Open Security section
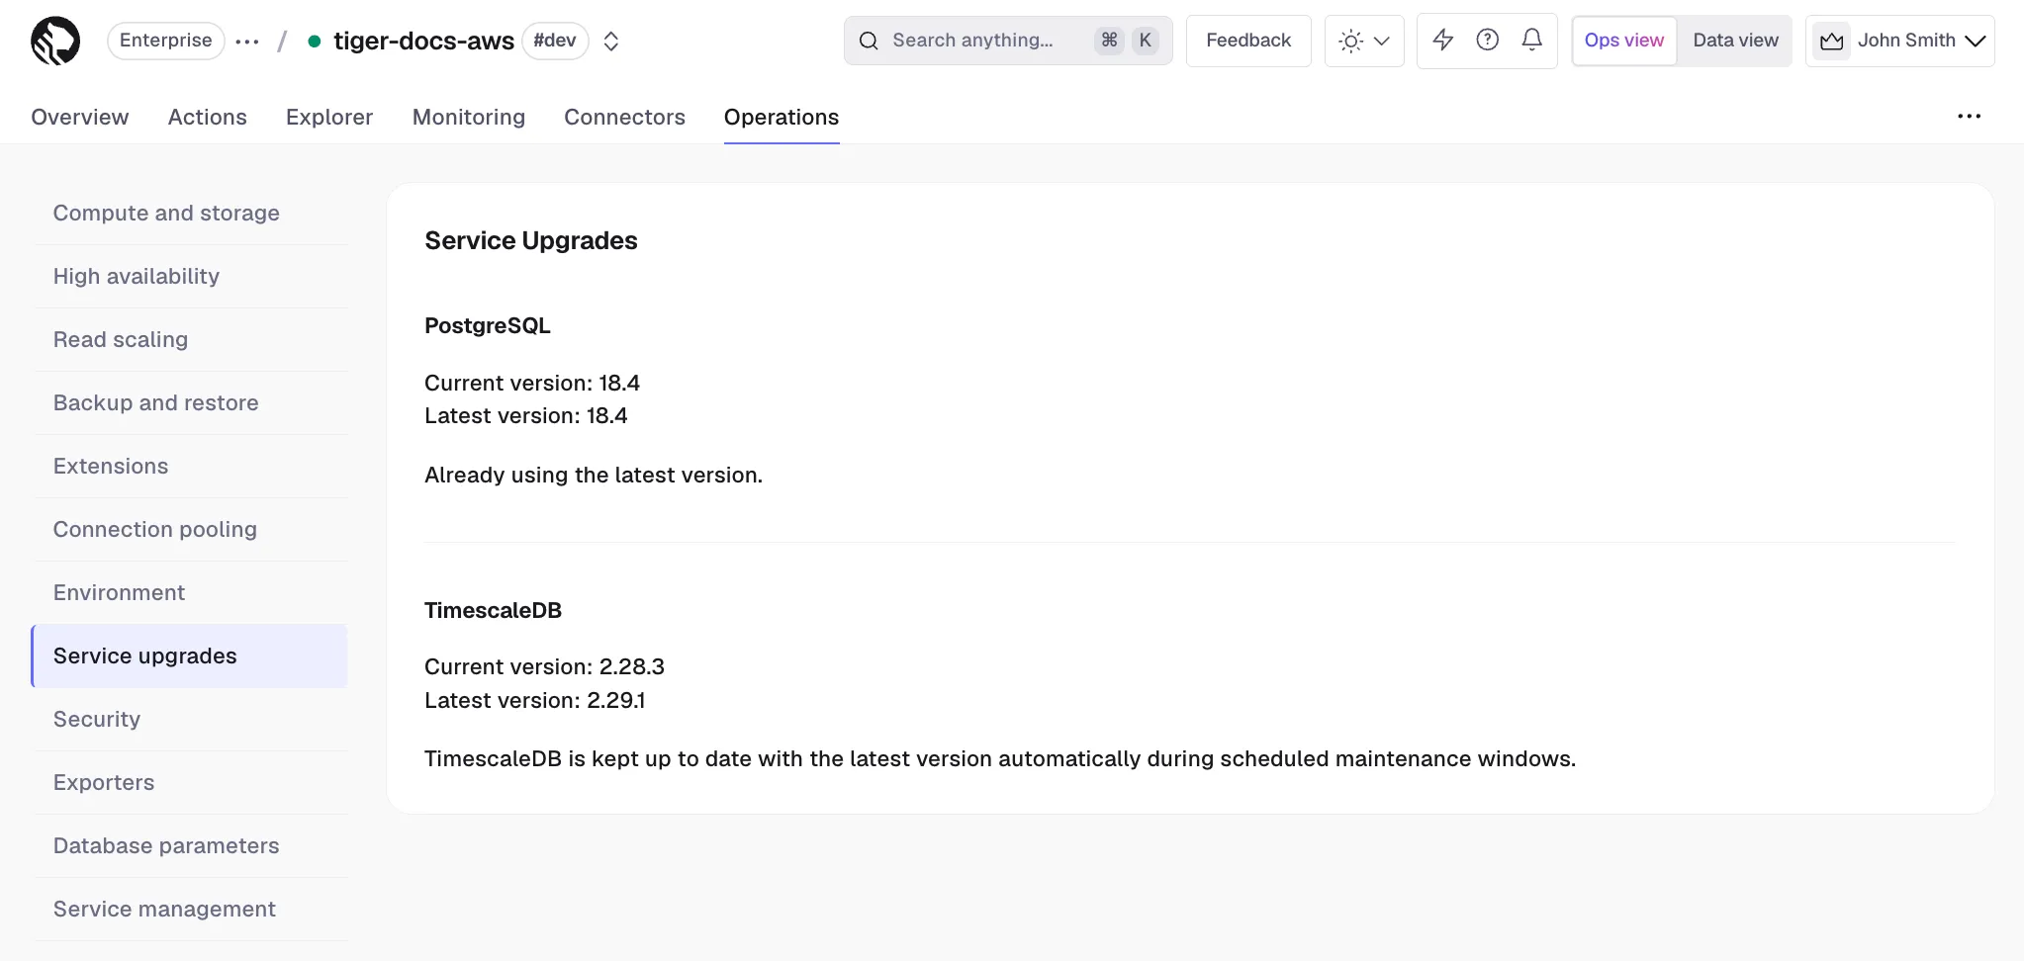 (190, 719)
